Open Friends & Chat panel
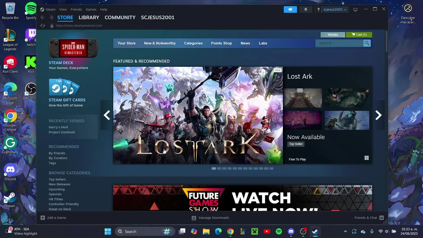This screenshot has width=423, height=238. (369, 218)
